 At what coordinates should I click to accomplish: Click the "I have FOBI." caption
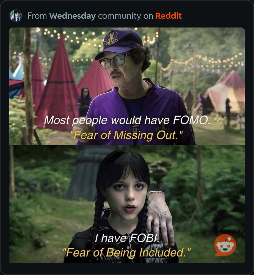[x=127, y=238]
